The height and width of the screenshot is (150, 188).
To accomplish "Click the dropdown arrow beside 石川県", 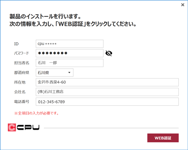I will click(x=69, y=72).
